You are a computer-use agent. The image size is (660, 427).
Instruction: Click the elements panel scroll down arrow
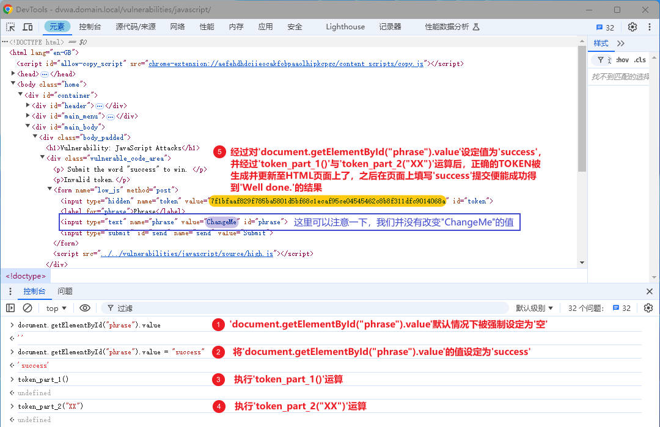(582, 263)
